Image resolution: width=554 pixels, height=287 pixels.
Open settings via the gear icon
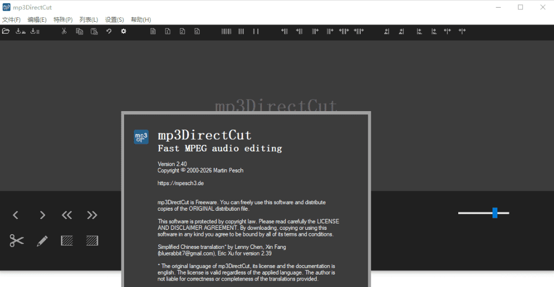(124, 31)
